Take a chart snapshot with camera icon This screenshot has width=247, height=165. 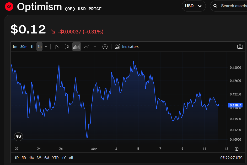click(x=240, y=47)
